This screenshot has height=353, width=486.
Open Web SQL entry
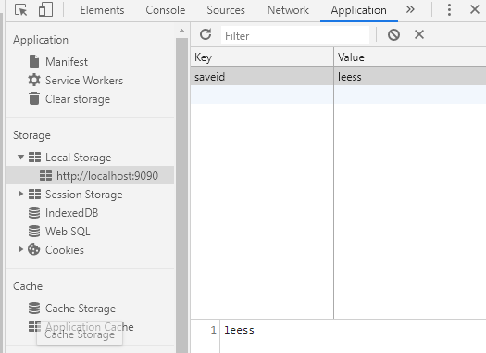click(68, 232)
